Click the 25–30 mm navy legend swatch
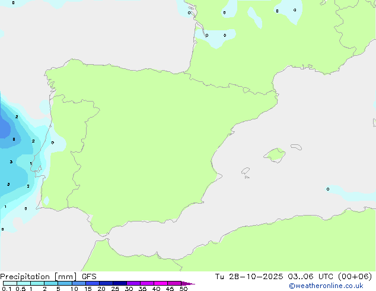Image resolution: width=376 pixels, height=291 pixels. tap(119, 283)
